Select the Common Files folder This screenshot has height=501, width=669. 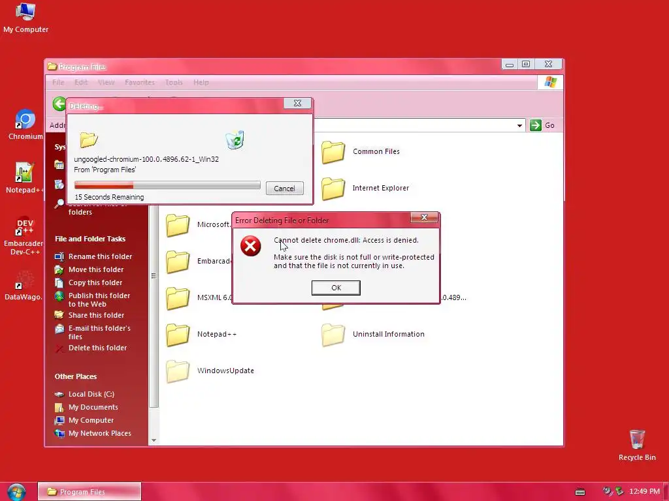coord(361,151)
